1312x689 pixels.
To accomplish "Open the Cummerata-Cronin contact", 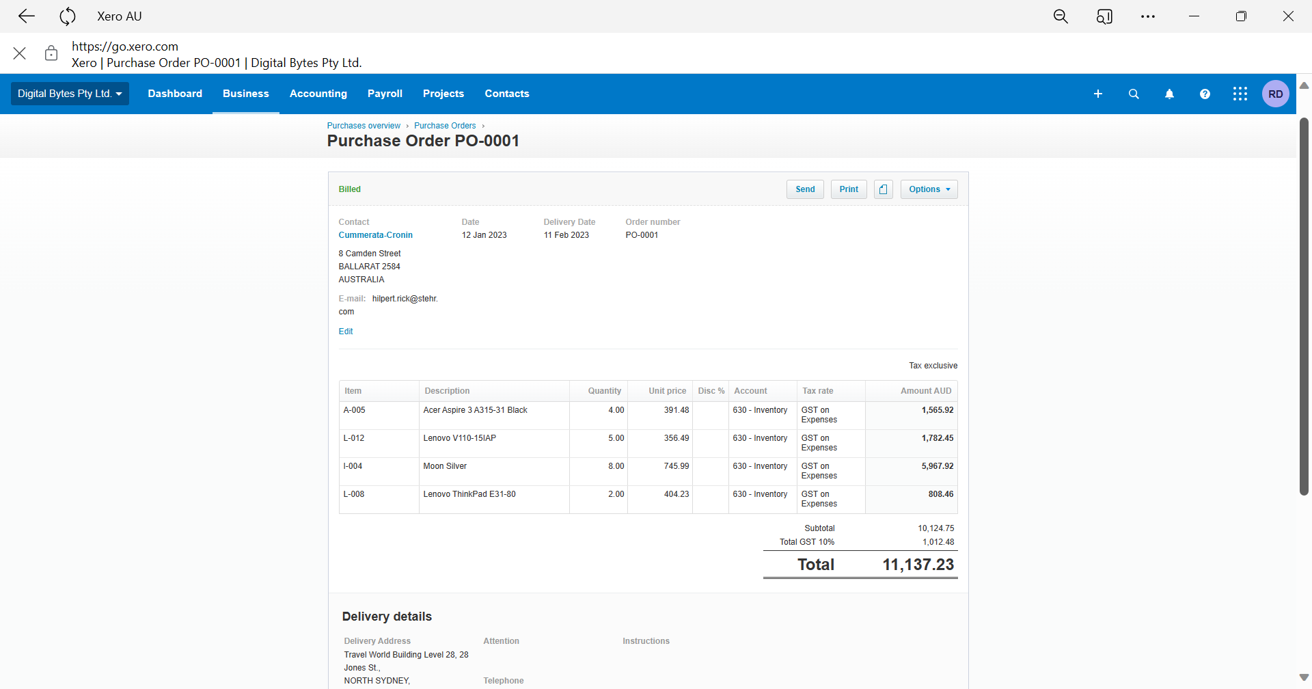I will click(x=376, y=235).
